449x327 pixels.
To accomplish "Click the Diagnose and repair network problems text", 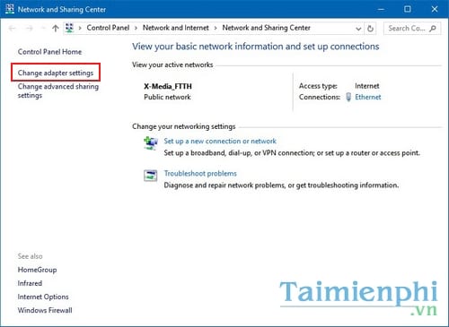I will point(281,185).
